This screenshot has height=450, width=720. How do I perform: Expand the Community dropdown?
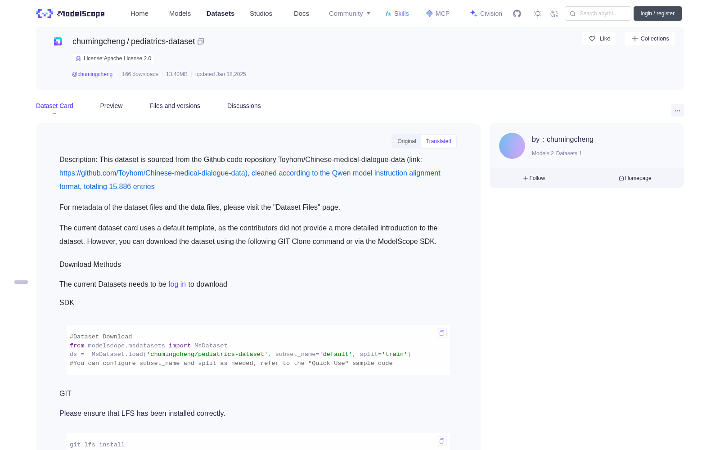point(350,13)
